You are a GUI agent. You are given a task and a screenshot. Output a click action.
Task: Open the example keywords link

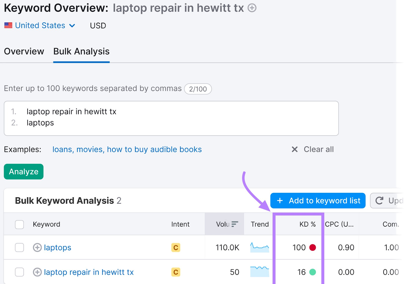127,149
